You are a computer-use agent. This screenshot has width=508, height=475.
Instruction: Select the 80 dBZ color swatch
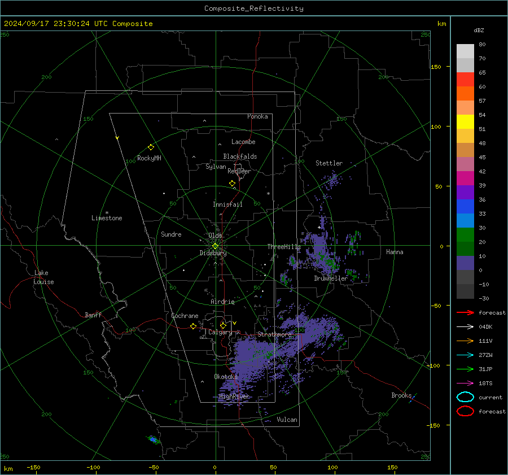465,51
